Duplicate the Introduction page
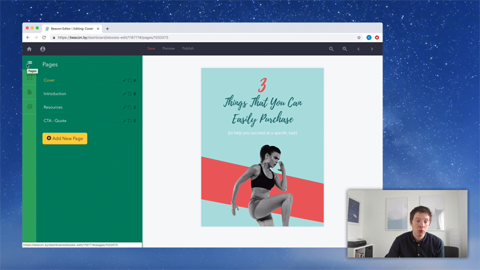Image resolution: width=480 pixels, height=270 pixels. pos(130,94)
